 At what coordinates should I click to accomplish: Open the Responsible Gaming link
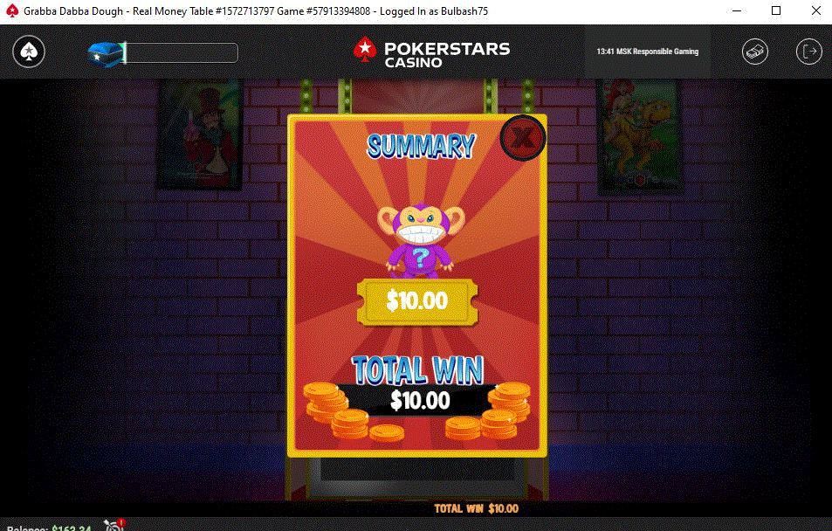647,52
